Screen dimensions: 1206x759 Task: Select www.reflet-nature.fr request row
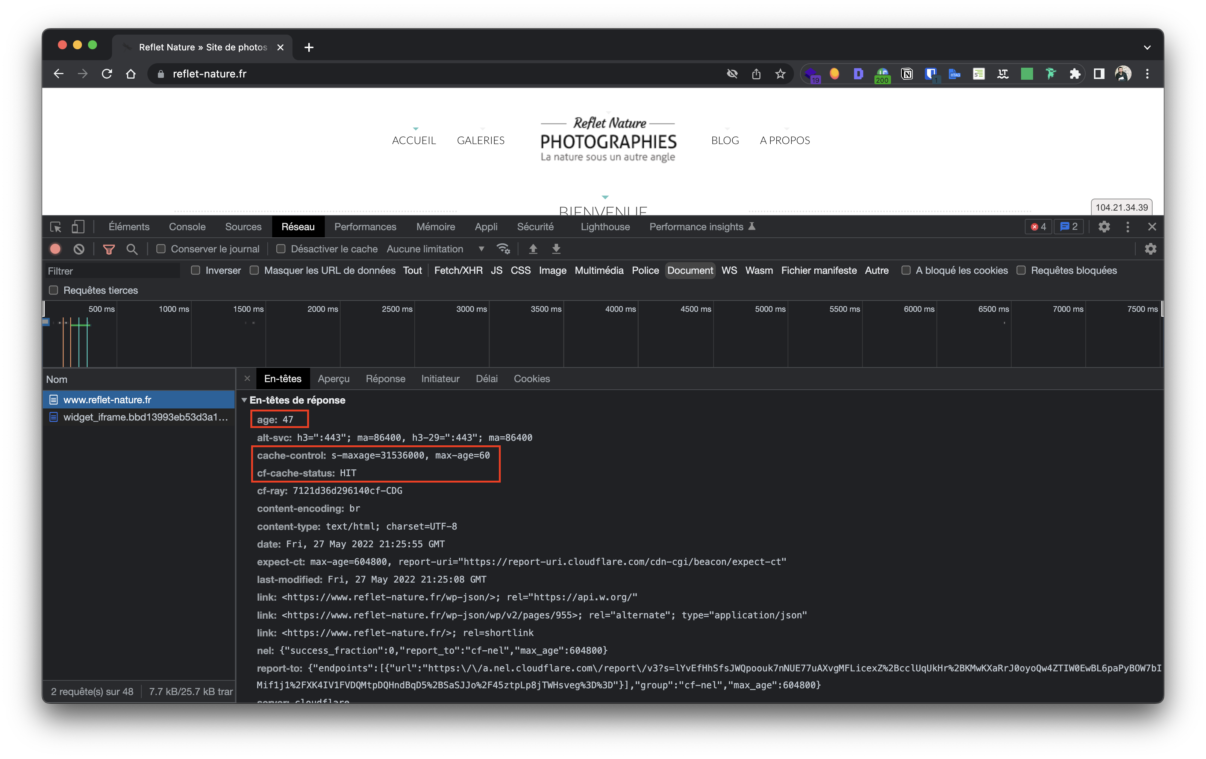(x=139, y=400)
